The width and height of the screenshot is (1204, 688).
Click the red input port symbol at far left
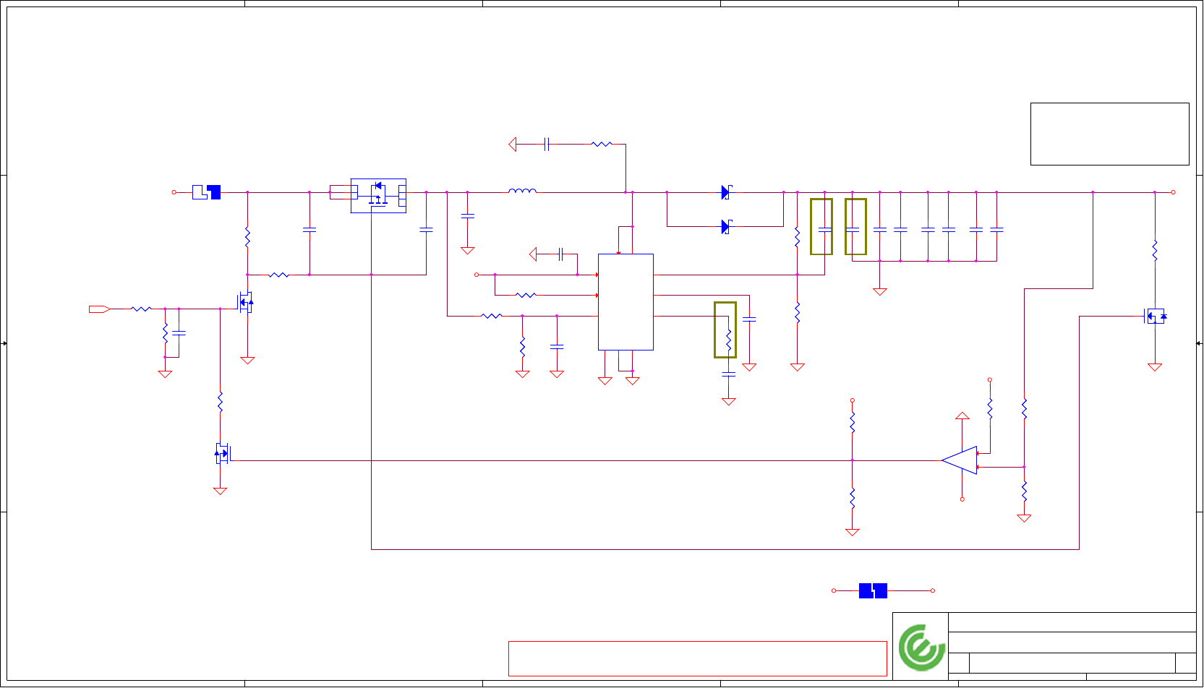pos(99,309)
